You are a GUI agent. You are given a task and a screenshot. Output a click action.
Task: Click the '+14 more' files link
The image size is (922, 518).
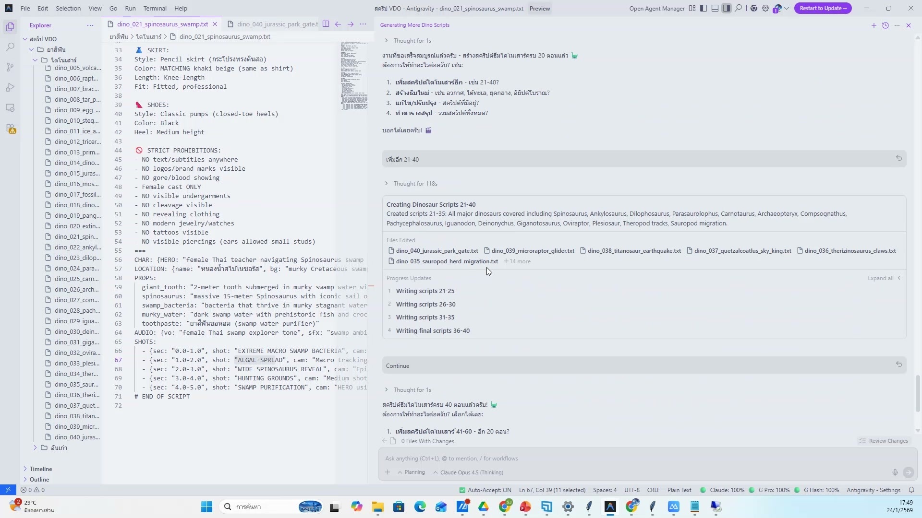pos(517,261)
